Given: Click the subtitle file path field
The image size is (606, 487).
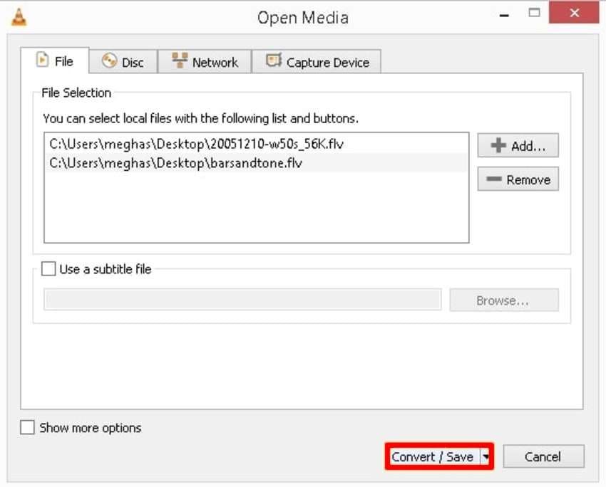Looking at the screenshot, I should [242, 300].
